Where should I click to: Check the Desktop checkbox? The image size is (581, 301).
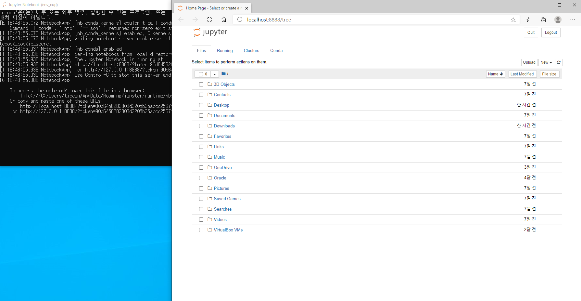coord(201,105)
